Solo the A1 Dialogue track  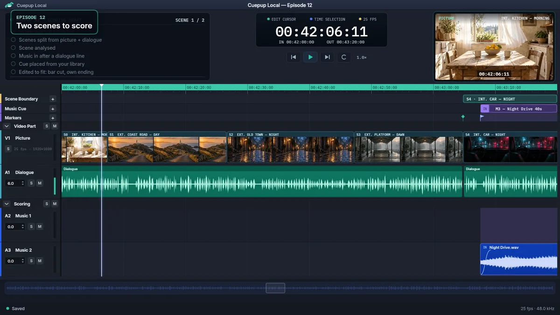pyautogui.click(x=32, y=183)
